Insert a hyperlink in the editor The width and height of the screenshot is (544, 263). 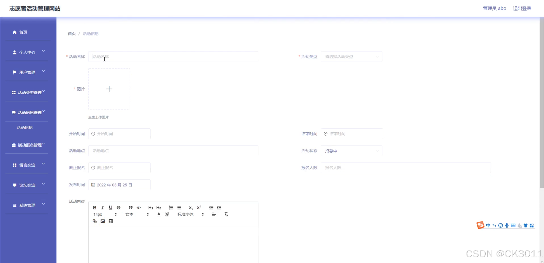pos(95,221)
